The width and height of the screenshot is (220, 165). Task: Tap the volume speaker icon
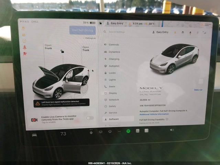[172, 130]
